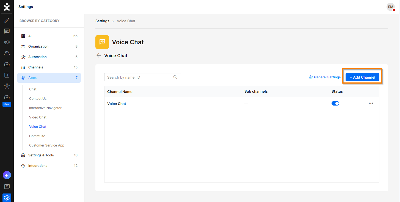400x202 pixels.
Task: Open General Settings link
Action: point(325,77)
